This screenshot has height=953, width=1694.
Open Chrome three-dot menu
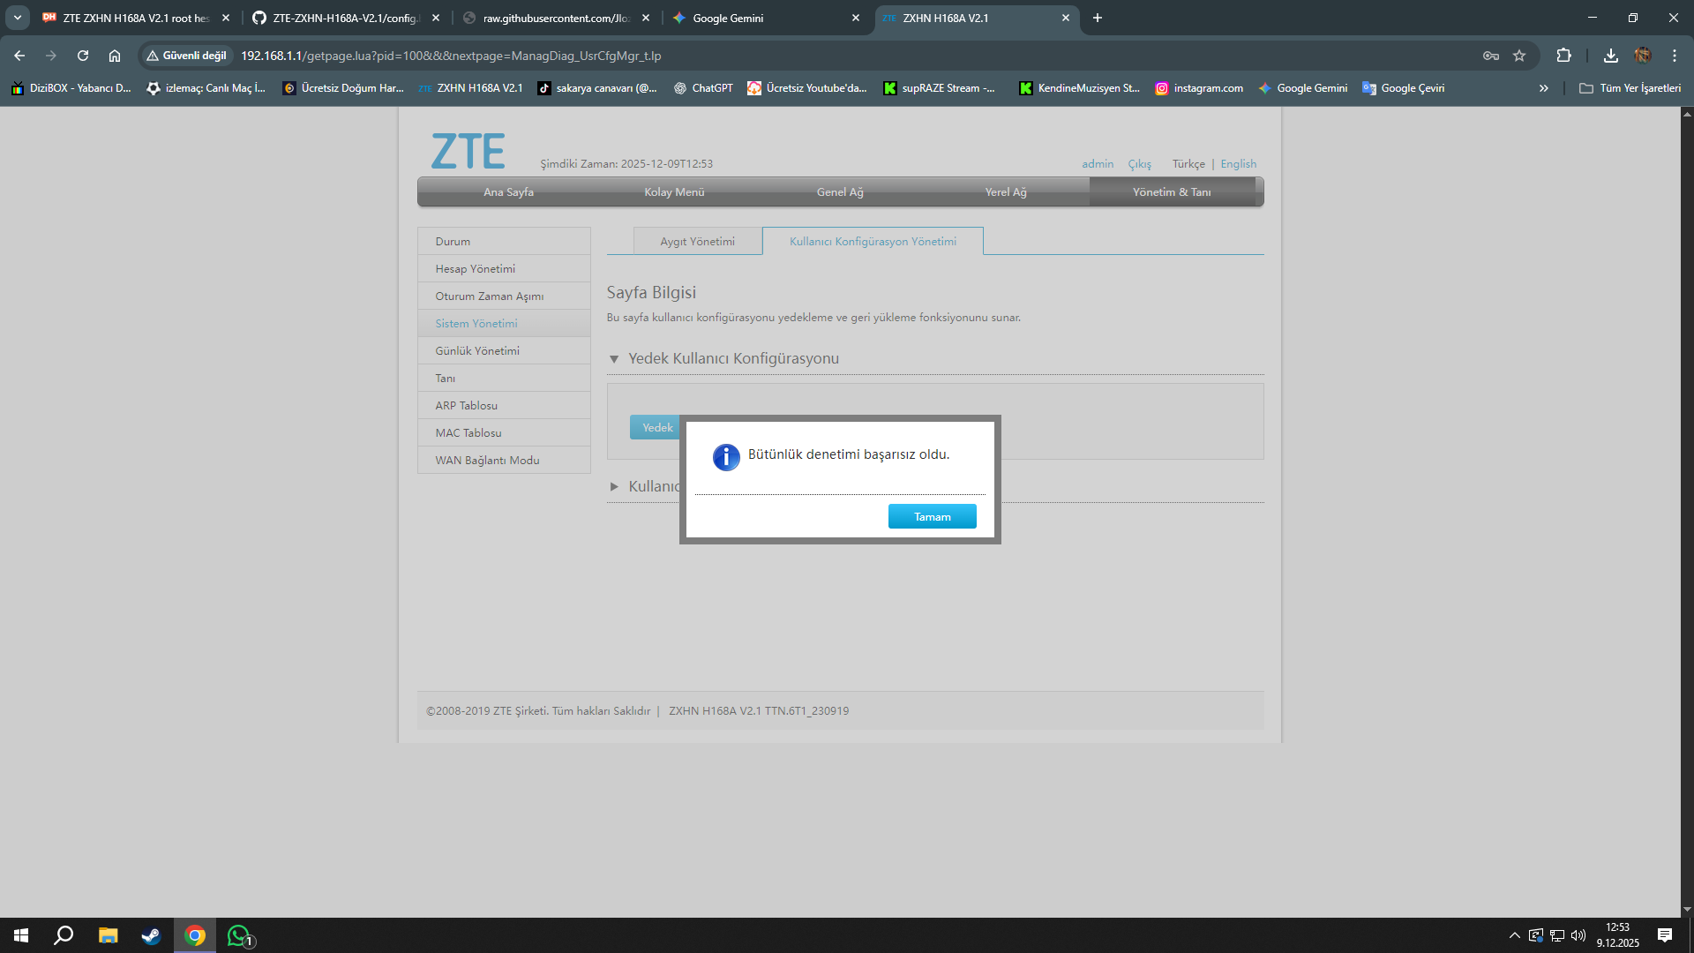click(1674, 56)
